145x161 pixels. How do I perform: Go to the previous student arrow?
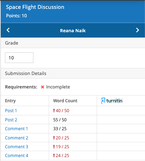click(x=8, y=30)
